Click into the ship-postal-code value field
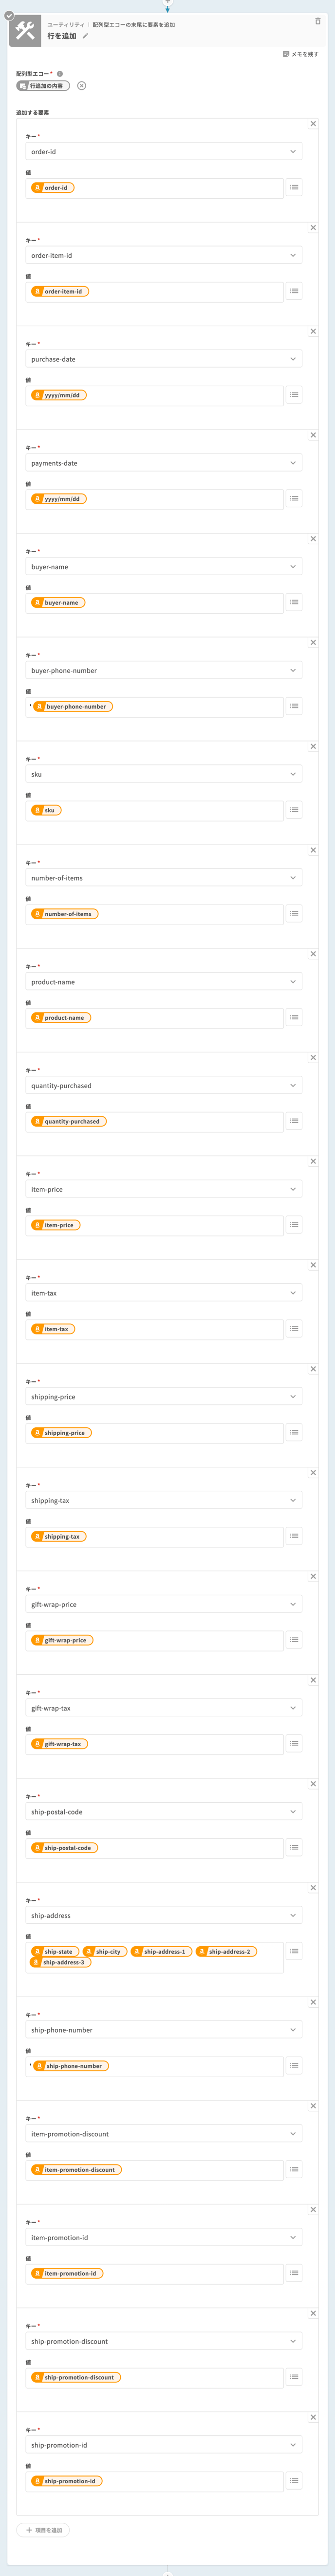 click(x=154, y=1848)
